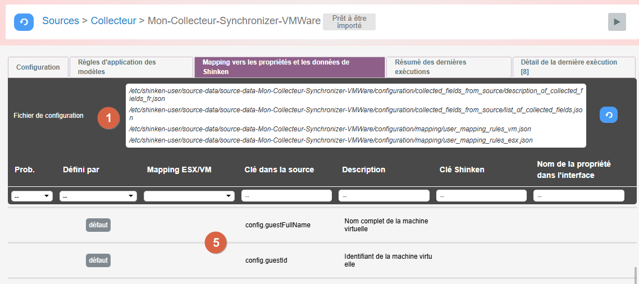The width and height of the screenshot is (639, 284).
Task: Click the blue refresh icon beside Sources
Action: 24,22
